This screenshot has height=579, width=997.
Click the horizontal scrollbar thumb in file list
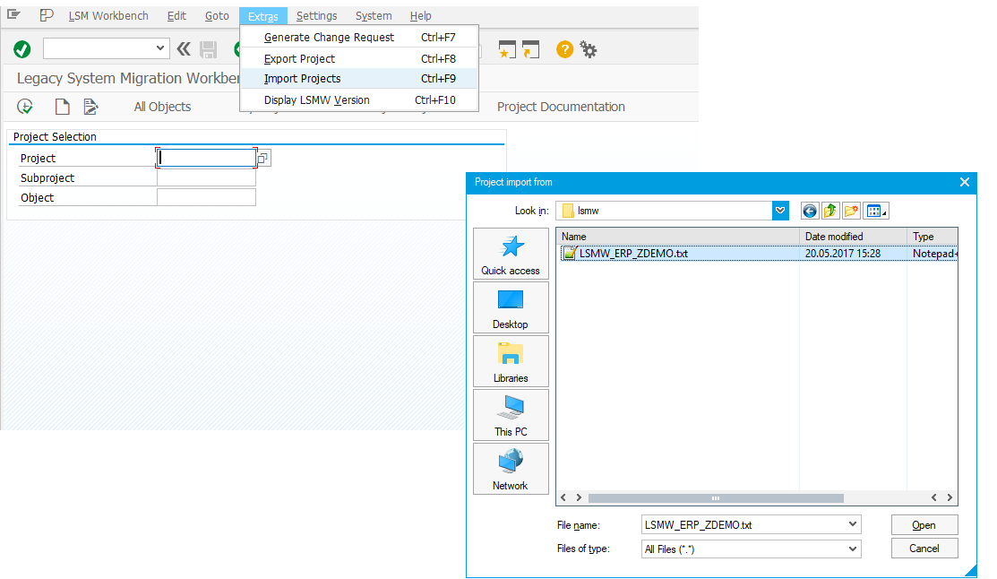click(x=716, y=498)
